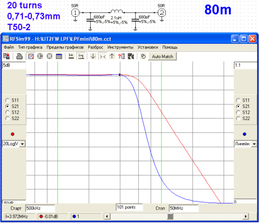Image resolution: width=259 pixels, height=223 pixels.
Task: Click the horizontal frequency scrollbar thumb
Action: click(x=171, y=216)
